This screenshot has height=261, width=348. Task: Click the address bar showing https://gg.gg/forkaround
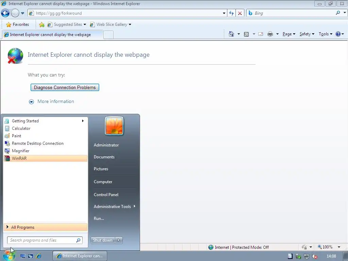point(127,13)
